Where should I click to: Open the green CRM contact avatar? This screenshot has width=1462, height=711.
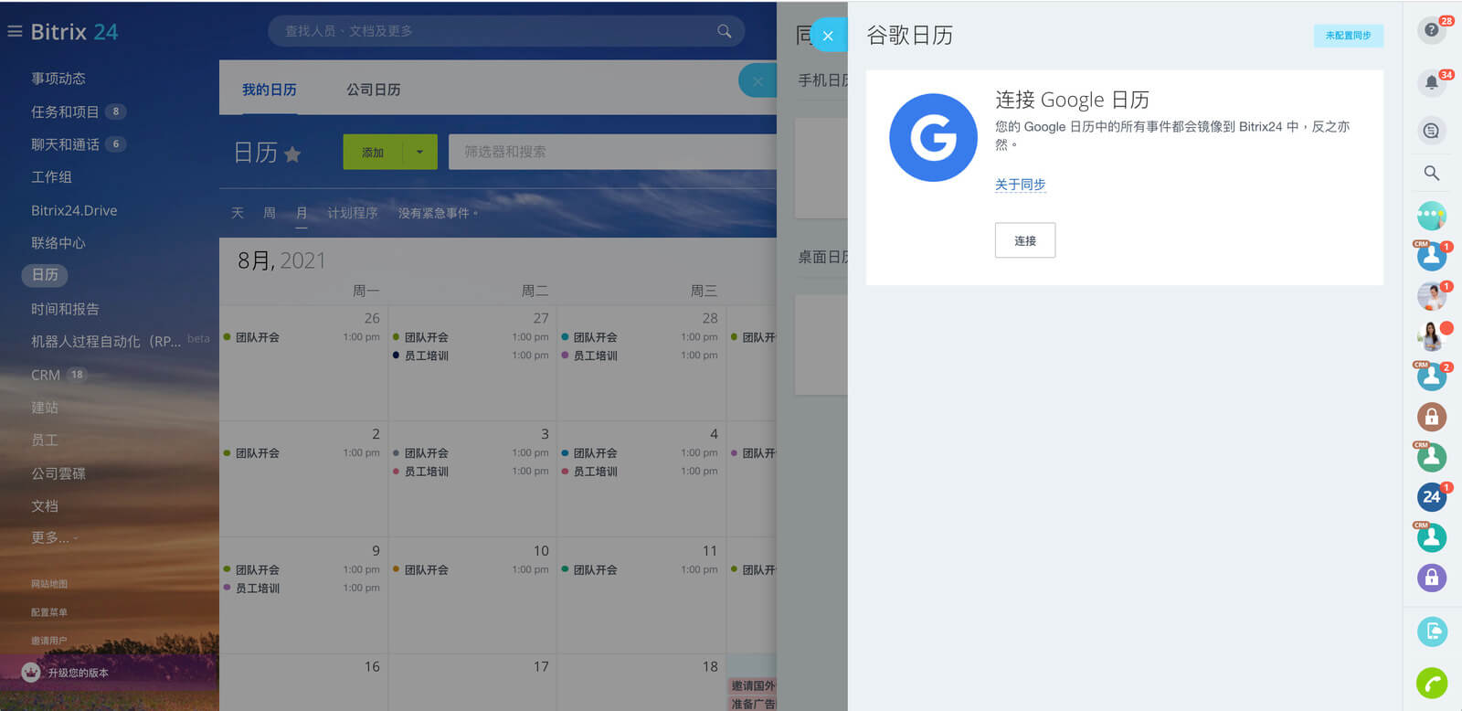[x=1432, y=457]
